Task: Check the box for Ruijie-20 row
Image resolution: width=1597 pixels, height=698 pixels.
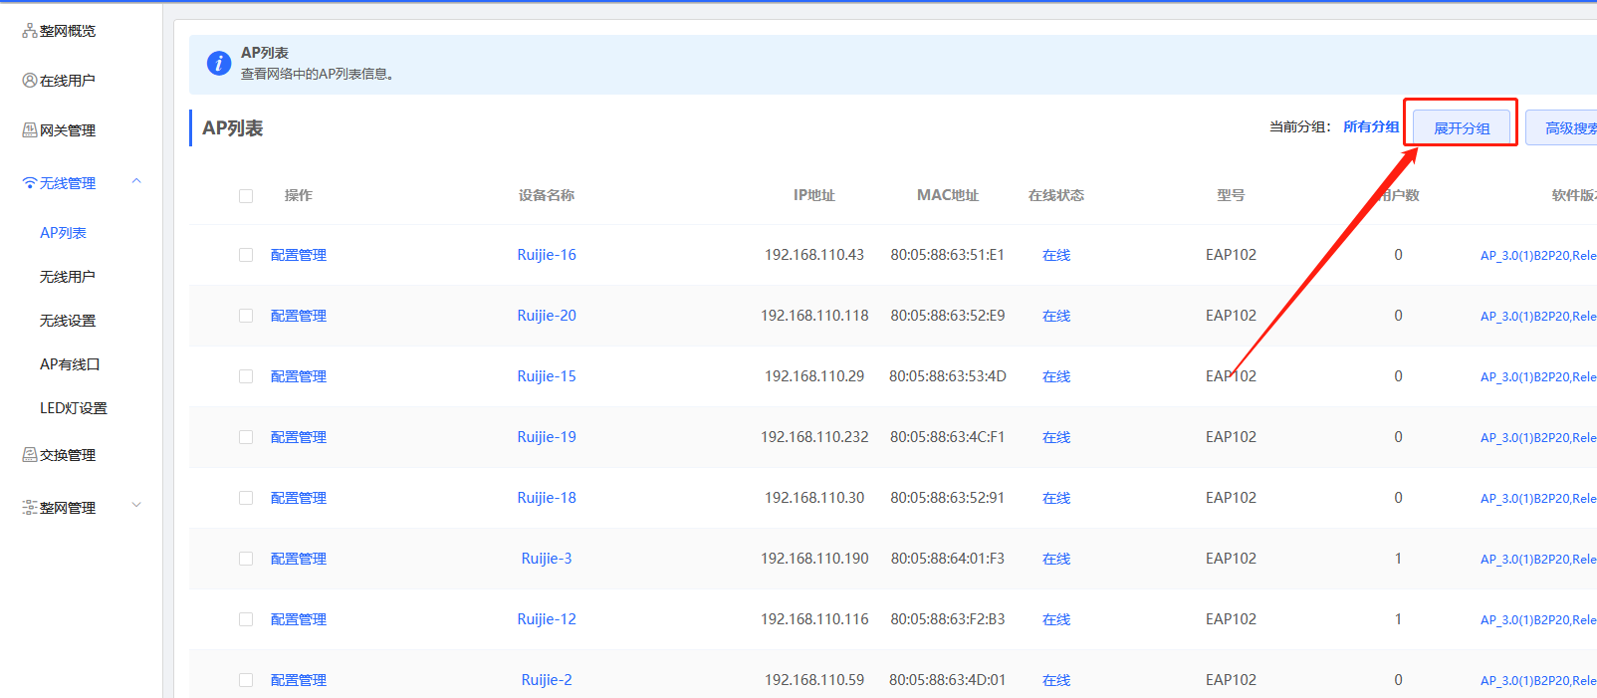Action: coord(246,316)
